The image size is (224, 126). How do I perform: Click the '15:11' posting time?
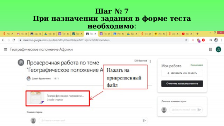click(56, 78)
